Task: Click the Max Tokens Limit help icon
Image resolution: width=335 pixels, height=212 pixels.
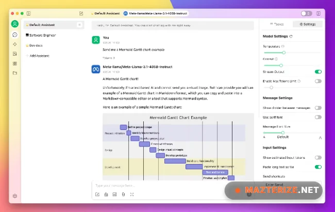Action: (x=299, y=81)
